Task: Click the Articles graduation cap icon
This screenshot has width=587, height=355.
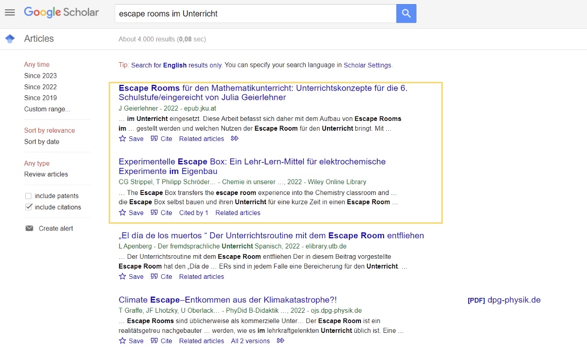Action: click(x=10, y=39)
